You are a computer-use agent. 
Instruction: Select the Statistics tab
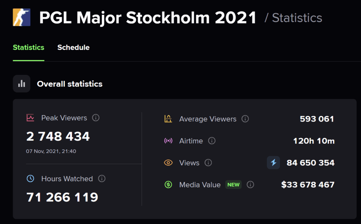pos(28,47)
